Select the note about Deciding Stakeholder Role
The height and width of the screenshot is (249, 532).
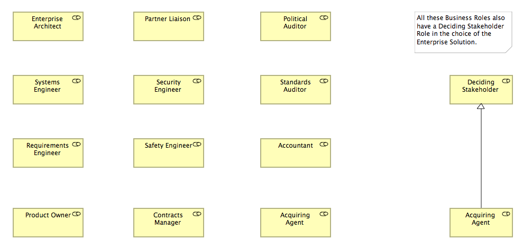tap(463, 33)
